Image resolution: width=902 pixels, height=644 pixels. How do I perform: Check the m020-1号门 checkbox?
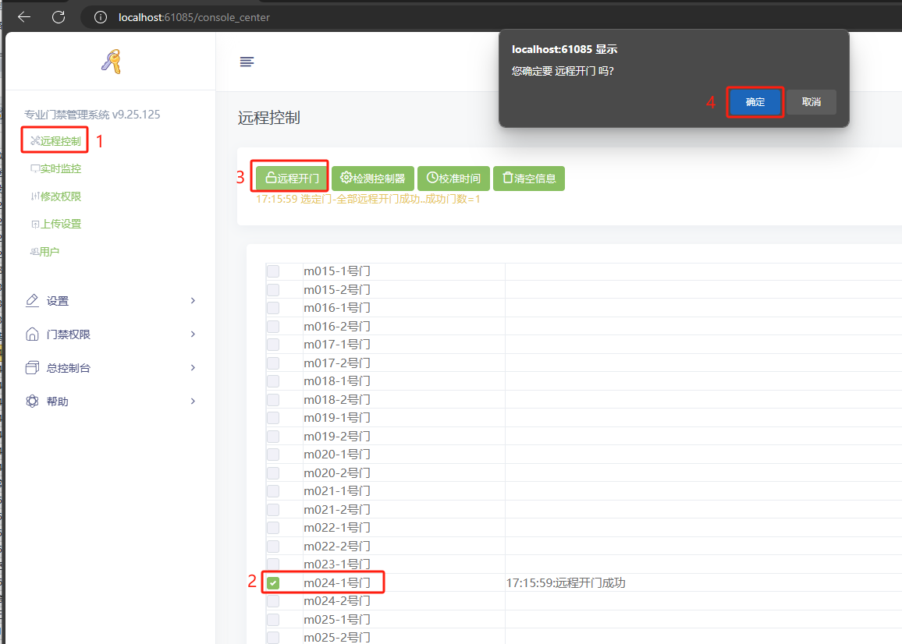[273, 455]
